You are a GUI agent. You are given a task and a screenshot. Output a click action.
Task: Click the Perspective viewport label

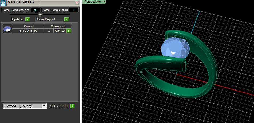pos(93,2)
